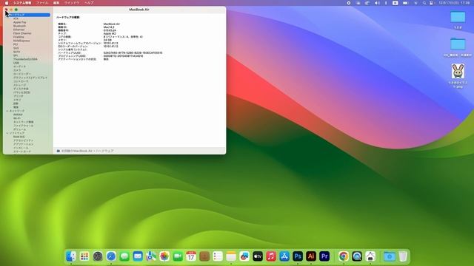474x266 pixels.
Task: Open date and time in menu bar
Action: pos(454,3)
